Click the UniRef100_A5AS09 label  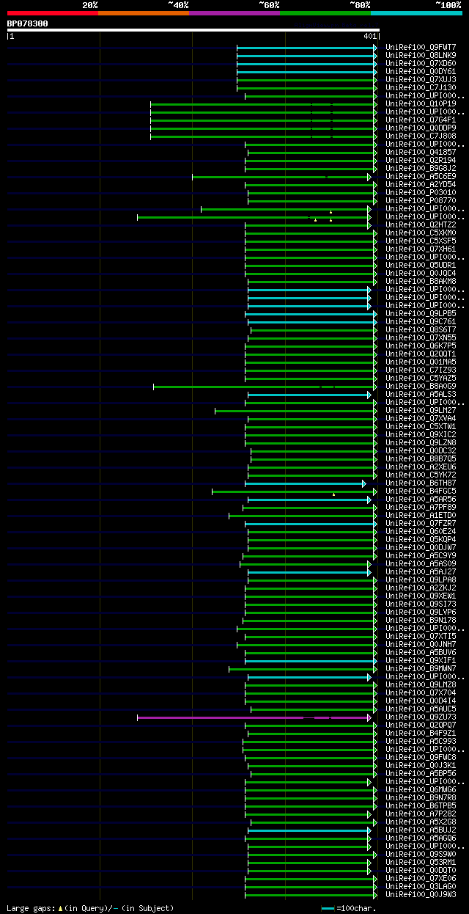421,563
